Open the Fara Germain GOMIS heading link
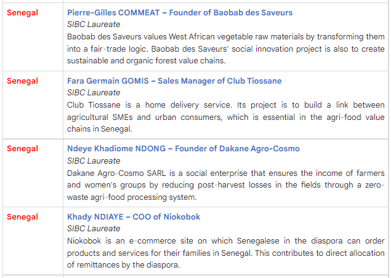Viewport: 391px width, 278px height. pos(174,81)
